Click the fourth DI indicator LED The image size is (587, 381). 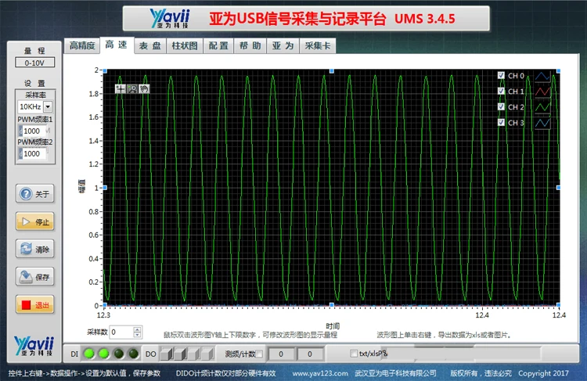133,354
